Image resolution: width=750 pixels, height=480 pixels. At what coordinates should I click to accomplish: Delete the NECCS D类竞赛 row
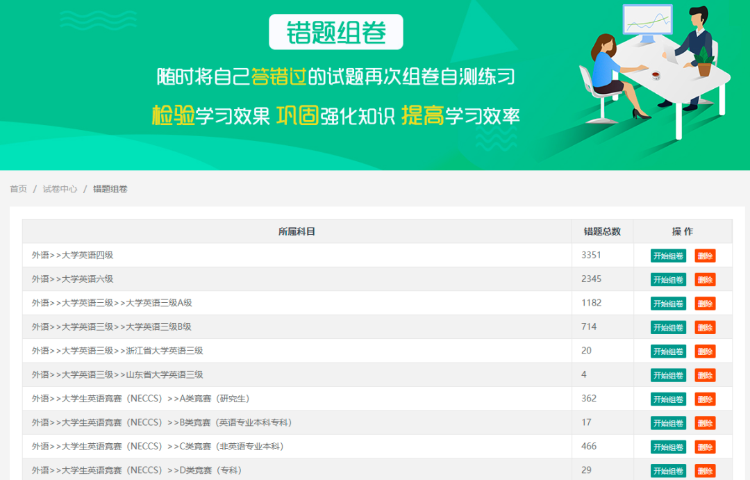click(x=705, y=471)
